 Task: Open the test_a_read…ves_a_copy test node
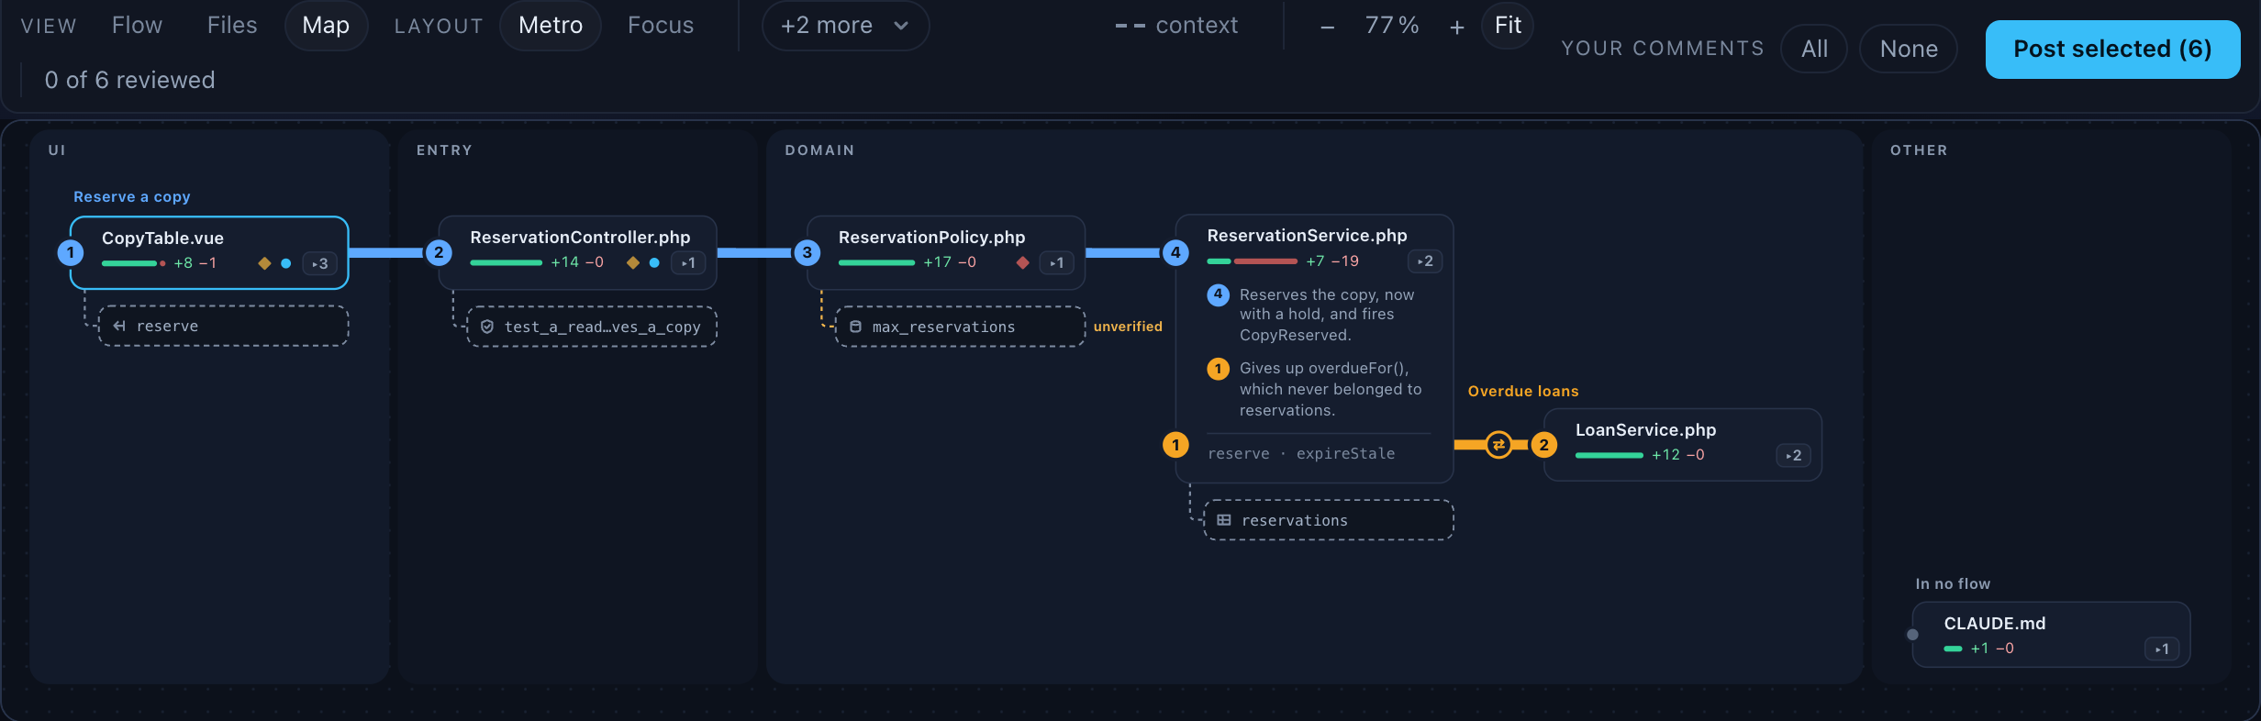[592, 327]
